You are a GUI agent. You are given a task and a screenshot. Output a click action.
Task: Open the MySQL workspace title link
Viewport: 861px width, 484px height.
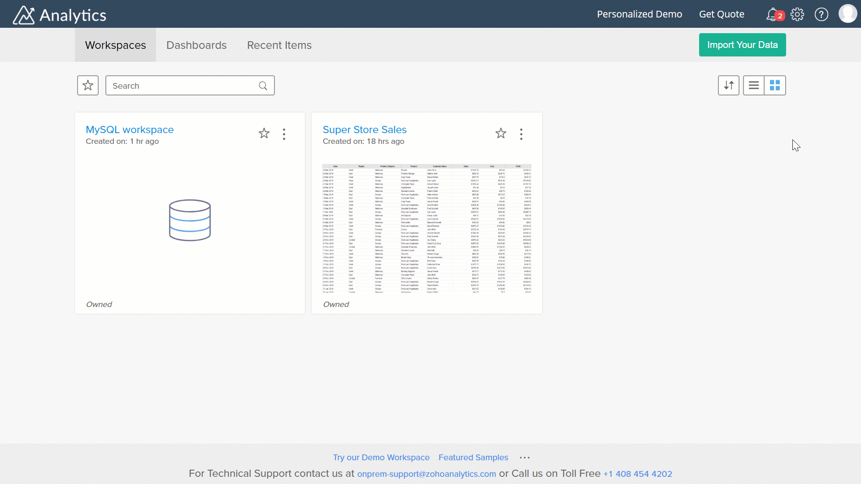[x=130, y=130]
